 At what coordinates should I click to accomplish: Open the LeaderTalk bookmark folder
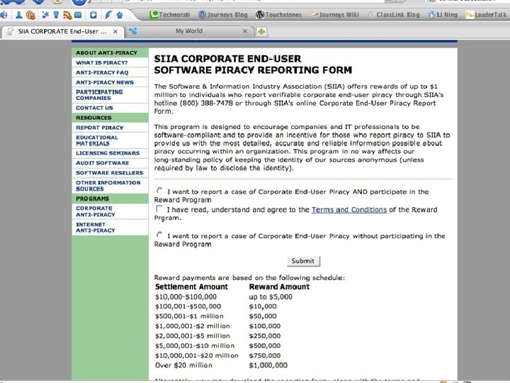pyautogui.click(x=486, y=15)
